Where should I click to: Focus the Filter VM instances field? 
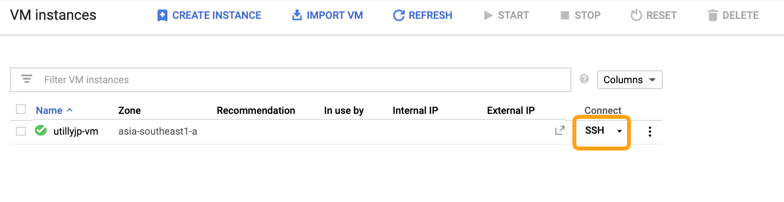[x=298, y=80]
